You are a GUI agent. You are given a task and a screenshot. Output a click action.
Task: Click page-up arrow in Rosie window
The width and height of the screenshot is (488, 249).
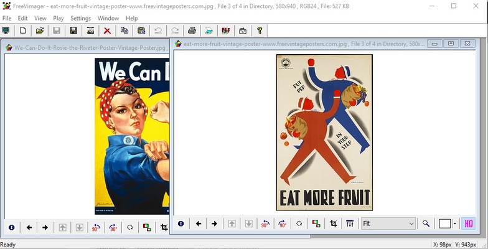(x=62, y=228)
